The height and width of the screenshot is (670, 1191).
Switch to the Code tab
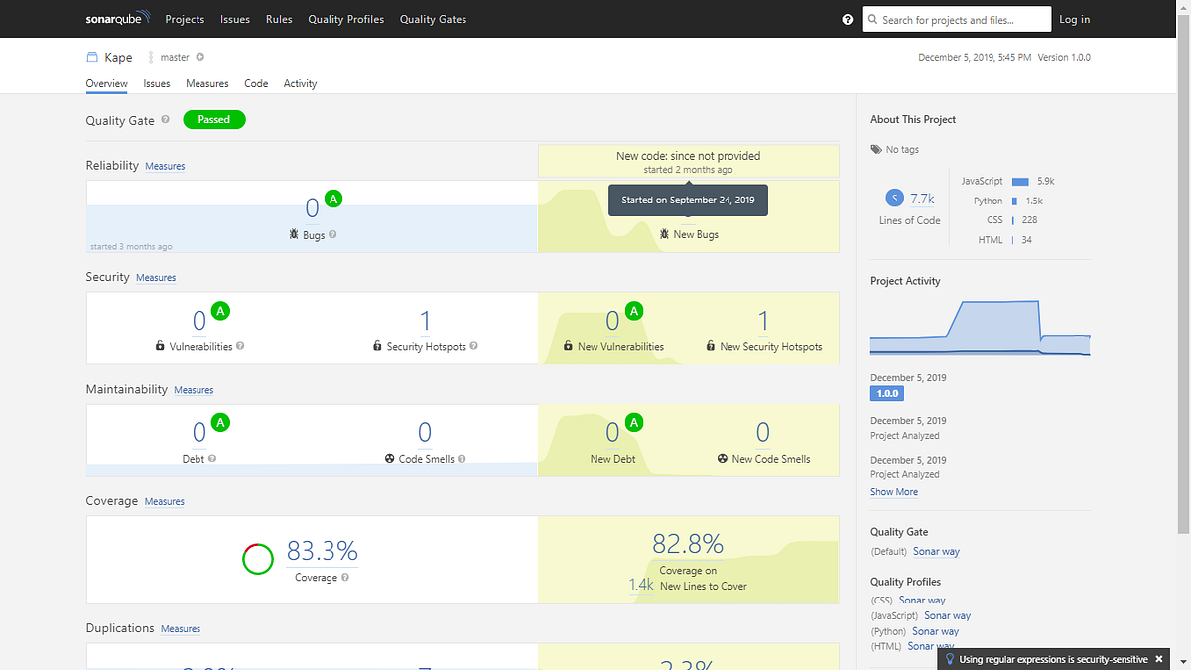[x=256, y=83]
